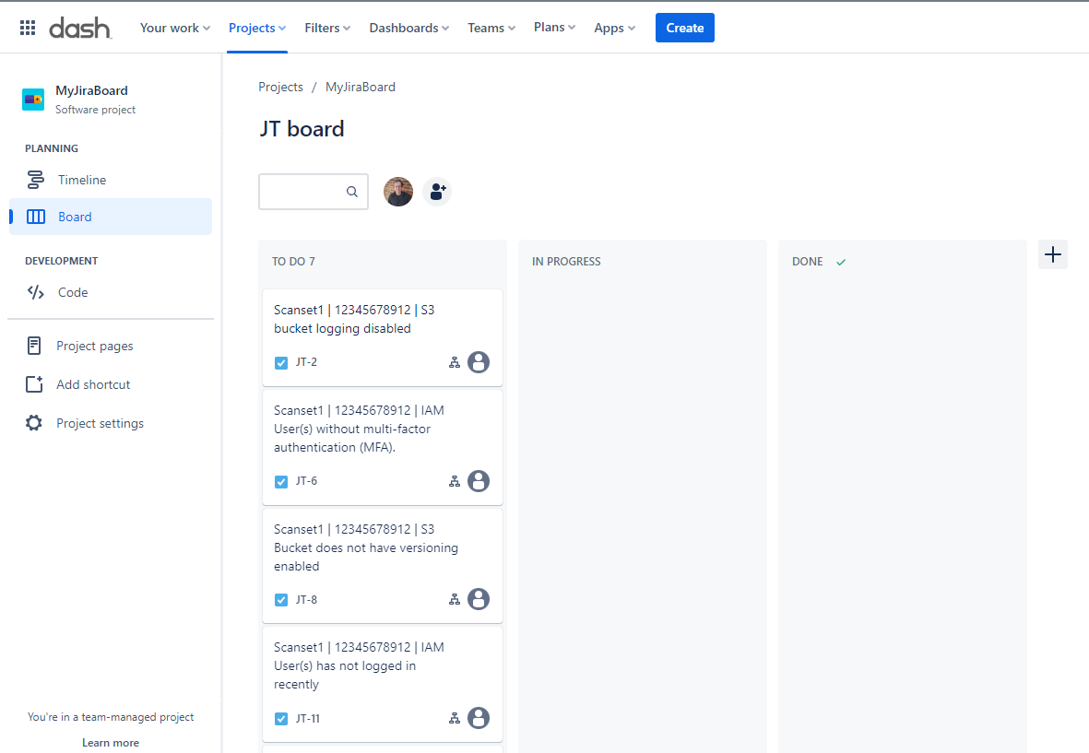Image resolution: width=1089 pixels, height=753 pixels.
Task: Click the add people icon
Action: [437, 192]
